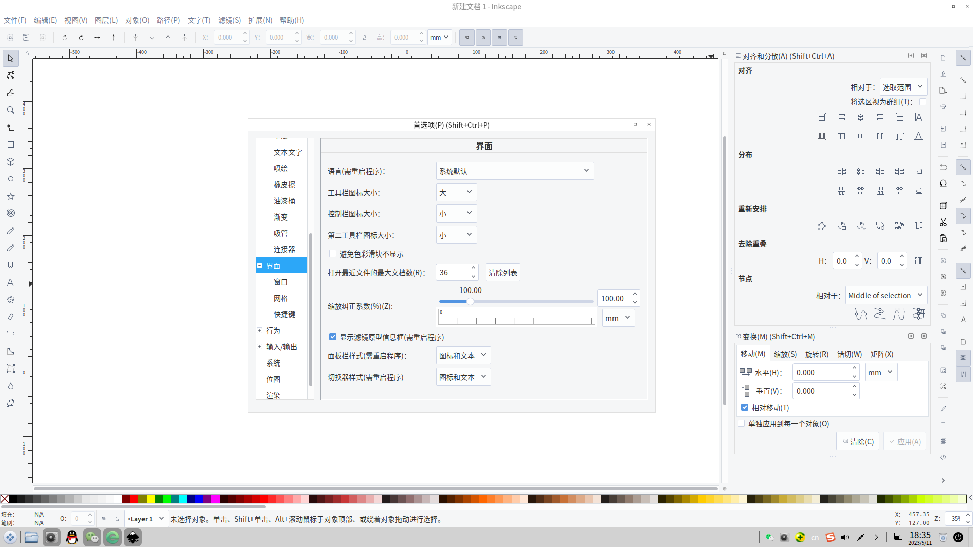This screenshot has height=547, width=973.
Task: Select the spiral tool
Action: (11, 213)
